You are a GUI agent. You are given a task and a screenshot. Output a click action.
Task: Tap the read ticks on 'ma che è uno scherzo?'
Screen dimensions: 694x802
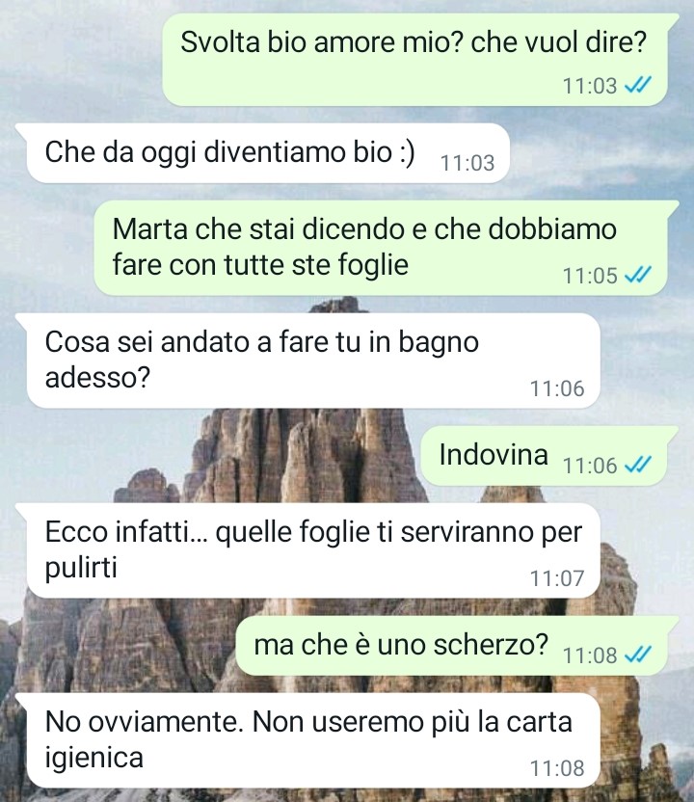pyautogui.click(x=638, y=655)
